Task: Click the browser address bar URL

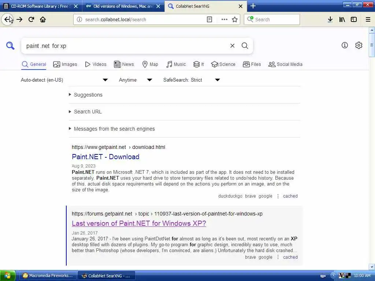Action: coord(144,20)
